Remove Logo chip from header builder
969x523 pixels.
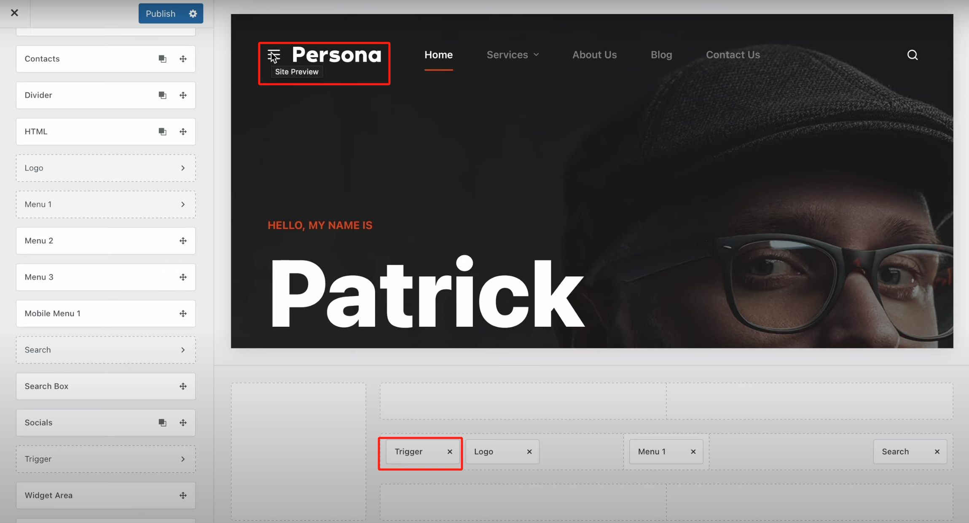click(529, 451)
